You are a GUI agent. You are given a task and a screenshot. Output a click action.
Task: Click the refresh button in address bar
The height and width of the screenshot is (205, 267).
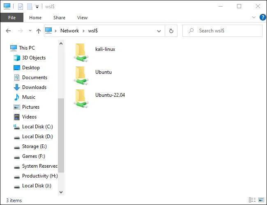pyautogui.click(x=171, y=31)
